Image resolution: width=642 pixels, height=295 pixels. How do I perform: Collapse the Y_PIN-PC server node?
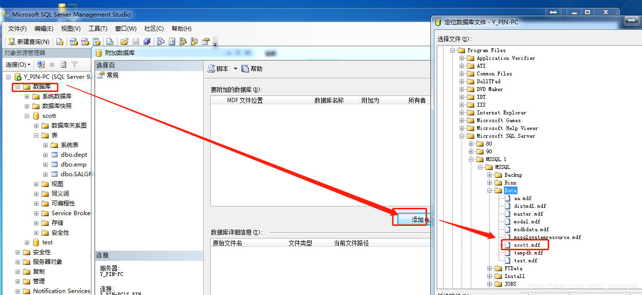pyautogui.click(x=9, y=77)
